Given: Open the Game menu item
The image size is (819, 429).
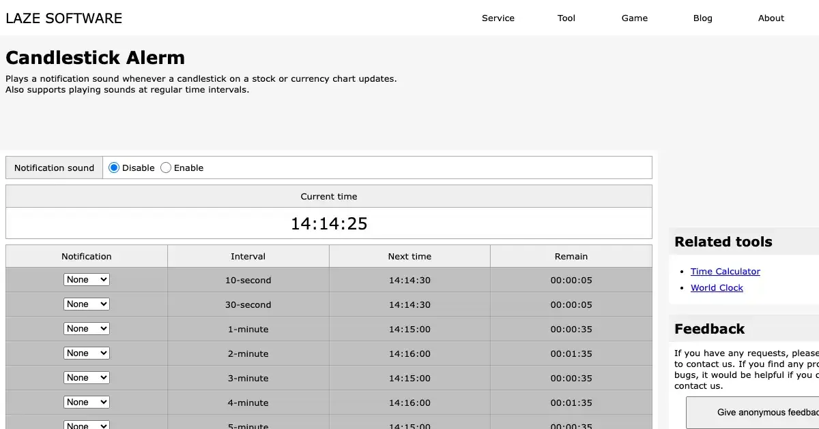Looking at the screenshot, I should (x=635, y=18).
